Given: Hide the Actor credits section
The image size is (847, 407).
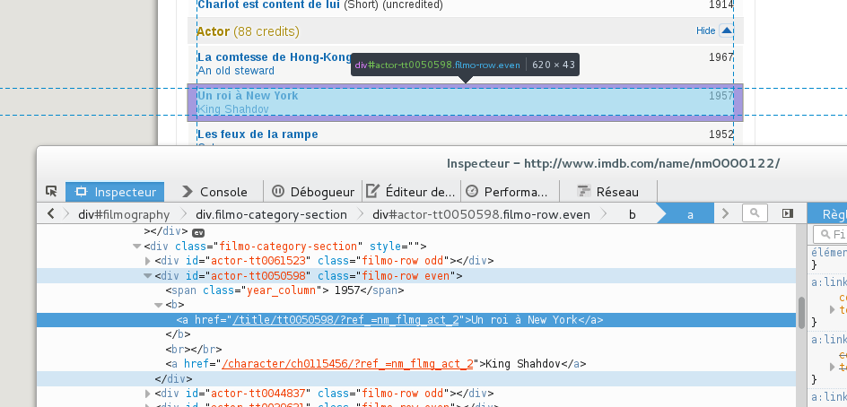Looking at the screenshot, I should 705,30.
